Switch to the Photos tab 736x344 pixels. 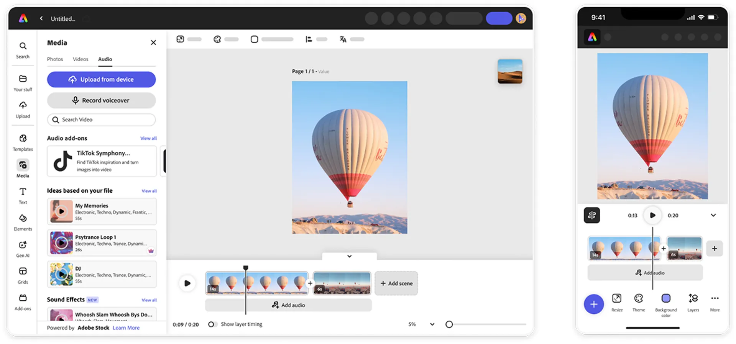[55, 59]
